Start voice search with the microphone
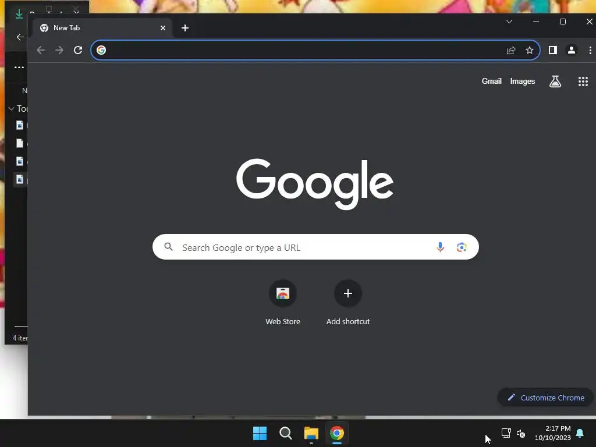Viewport: 596px width, 447px height. tap(440, 247)
